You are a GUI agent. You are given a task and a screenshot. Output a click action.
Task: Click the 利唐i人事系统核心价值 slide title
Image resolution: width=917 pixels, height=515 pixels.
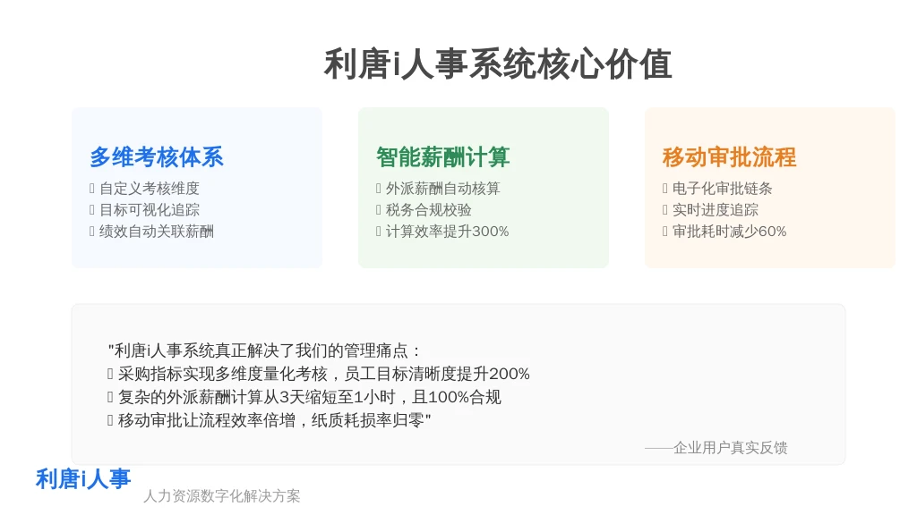pos(498,64)
